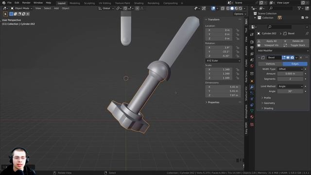Toggle the snapping magnet icon

125,8
